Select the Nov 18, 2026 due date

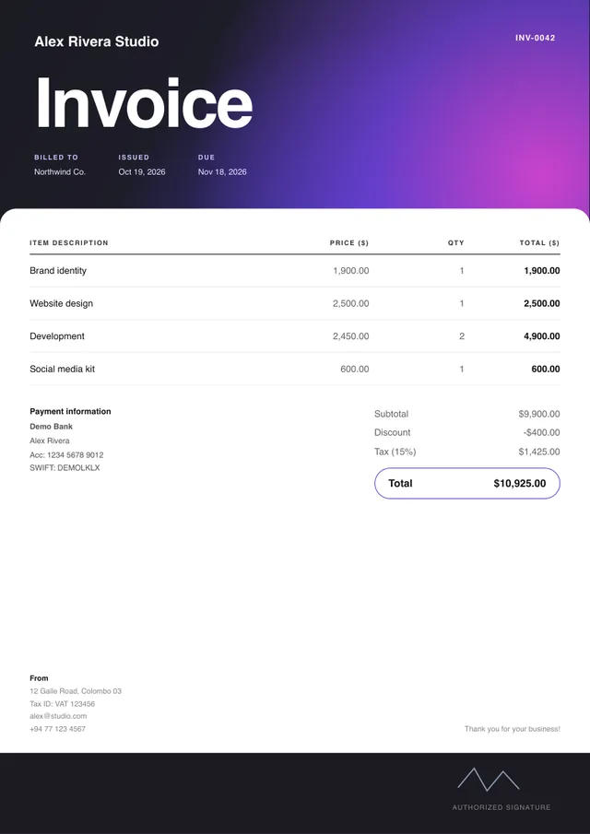click(222, 171)
